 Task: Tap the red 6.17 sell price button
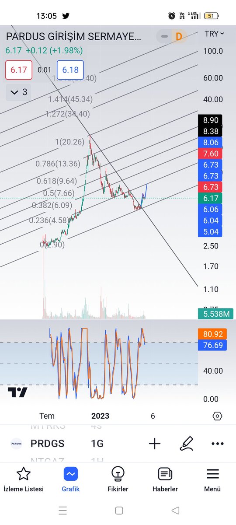[x=19, y=70]
